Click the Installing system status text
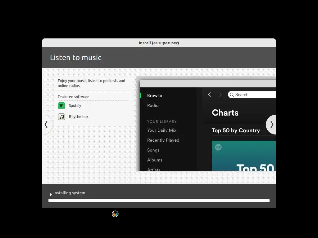This screenshot has width=318, height=238. point(69,193)
